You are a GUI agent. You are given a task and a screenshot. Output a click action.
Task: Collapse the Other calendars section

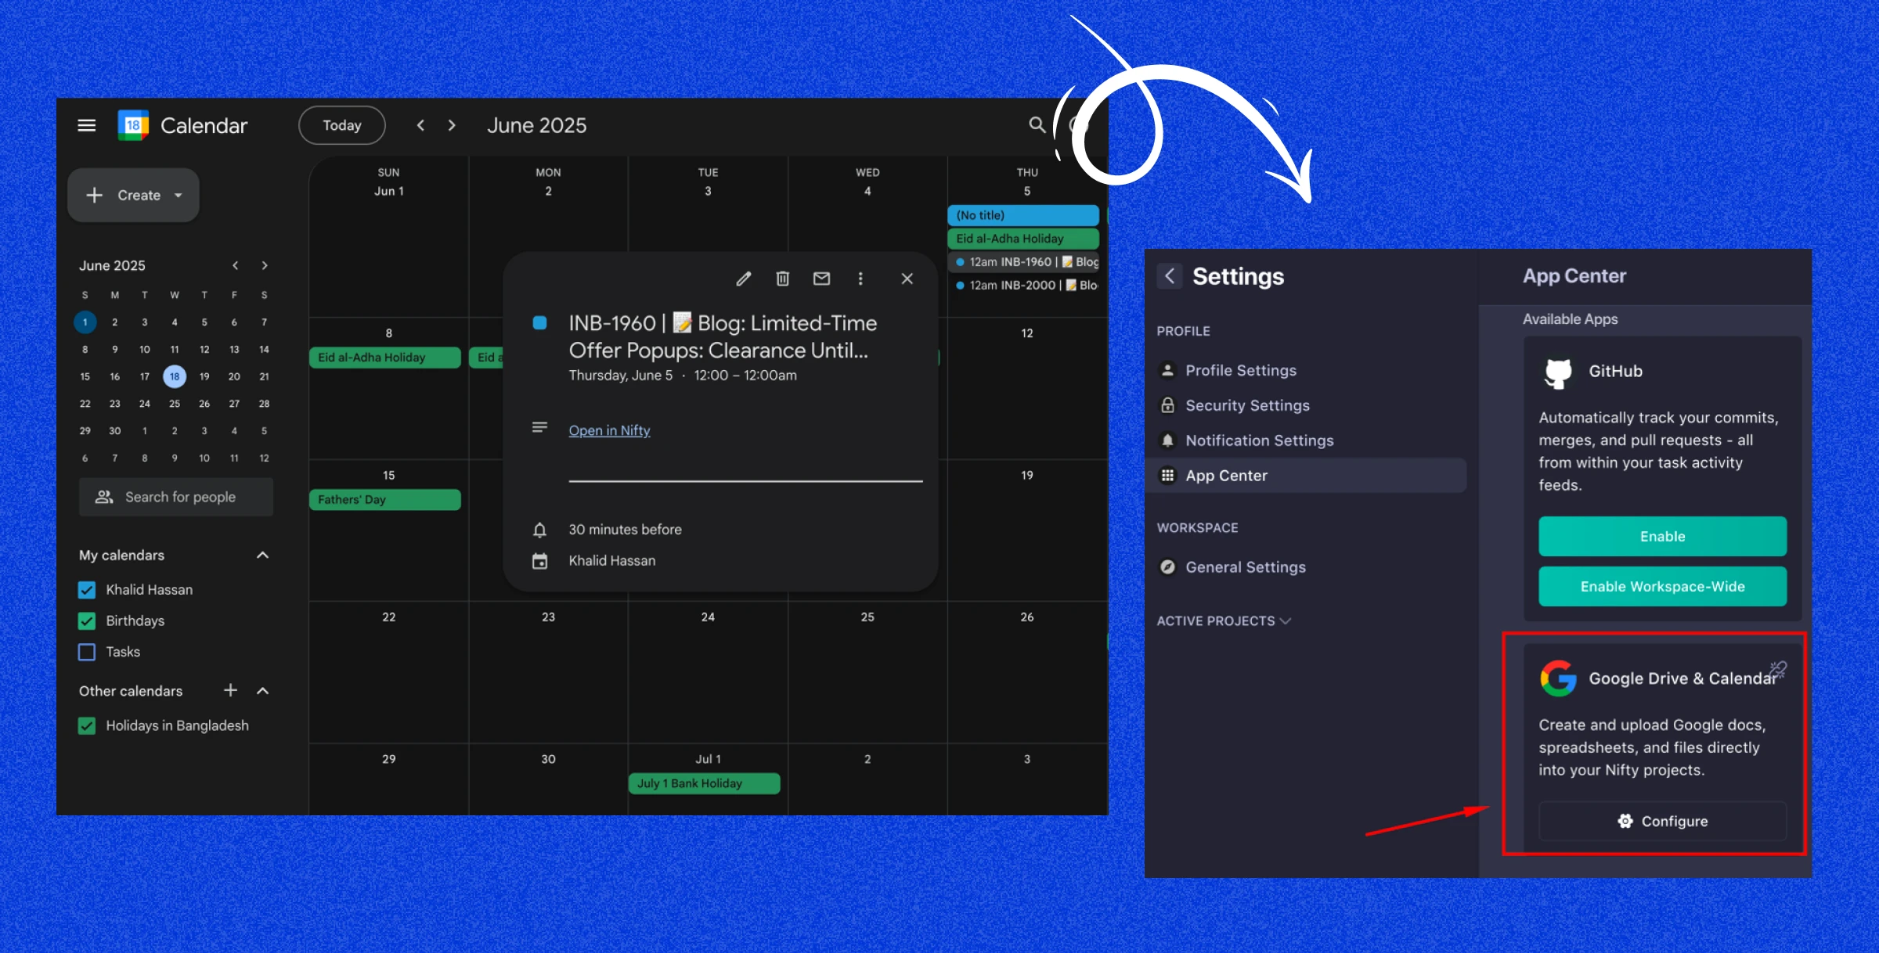coord(262,691)
